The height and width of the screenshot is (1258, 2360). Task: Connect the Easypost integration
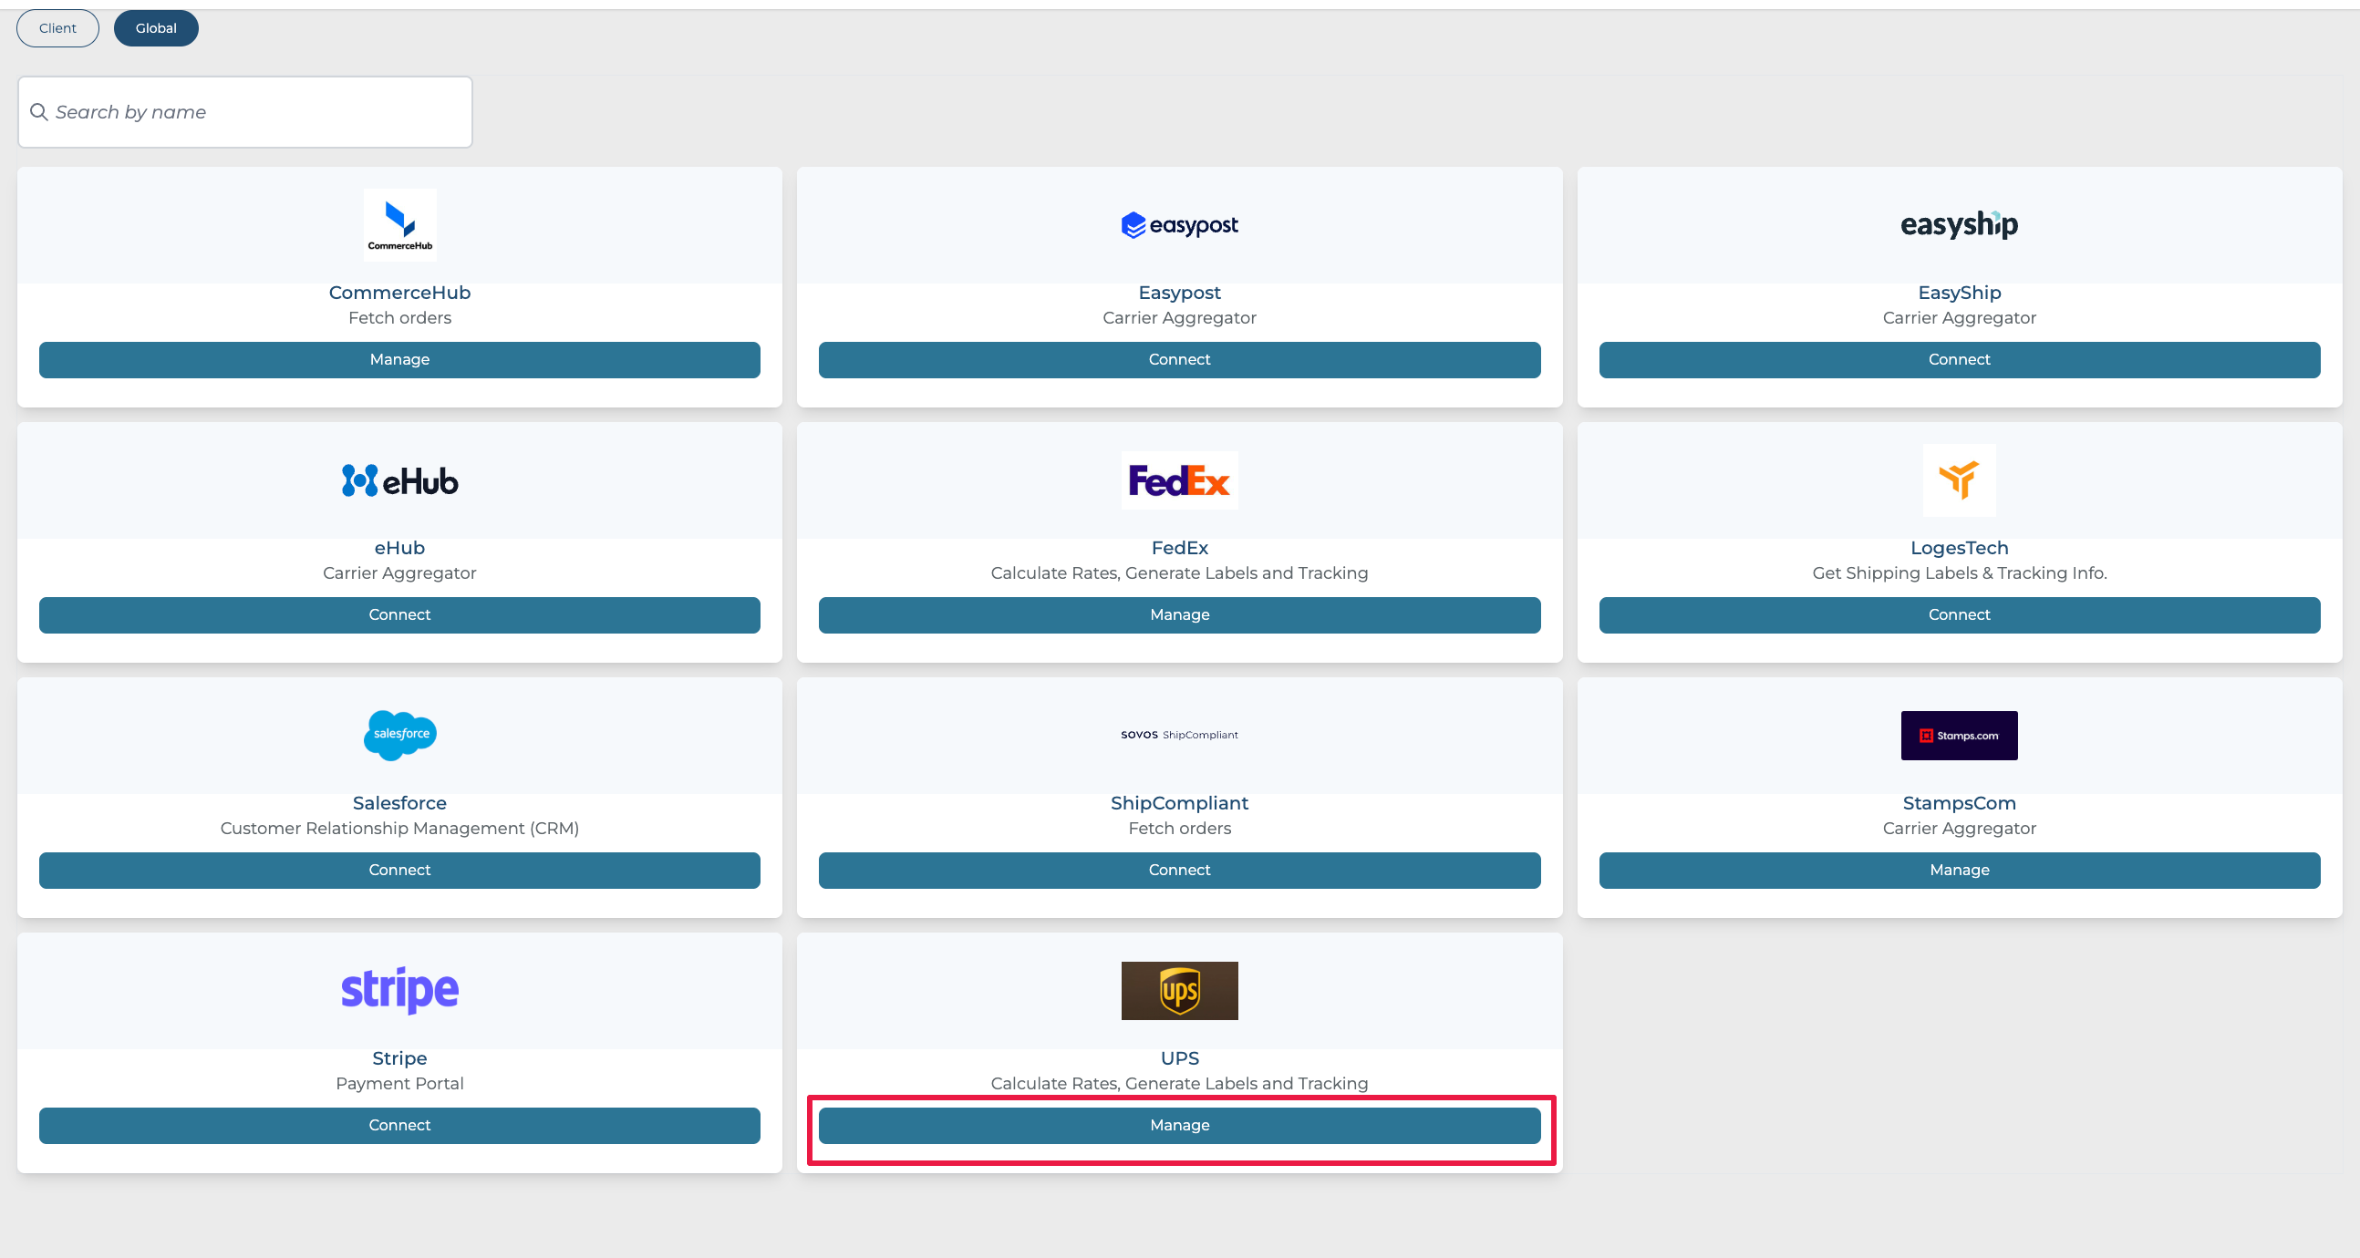coord(1179,360)
